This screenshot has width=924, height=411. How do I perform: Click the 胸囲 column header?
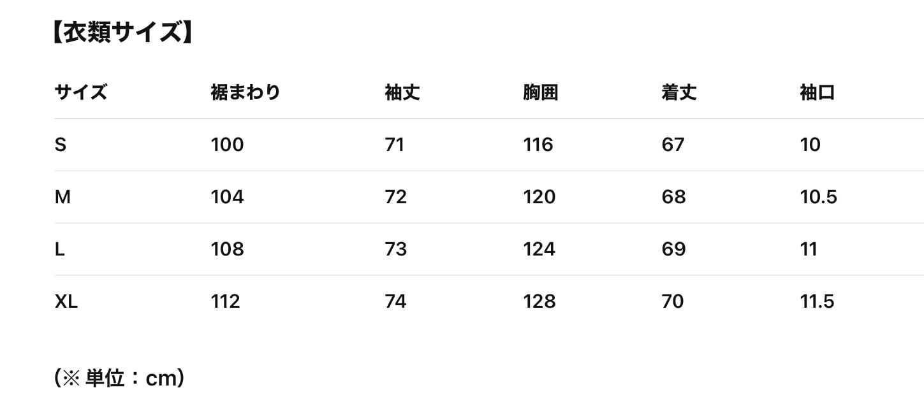pyautogui.click(x=540, y=93)
